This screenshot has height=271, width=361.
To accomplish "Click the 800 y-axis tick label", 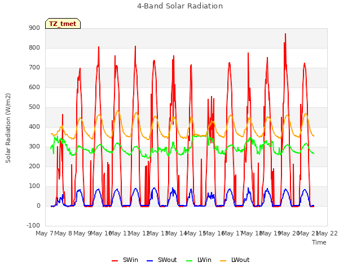I will pyautogui.click(x=34, y=47).
